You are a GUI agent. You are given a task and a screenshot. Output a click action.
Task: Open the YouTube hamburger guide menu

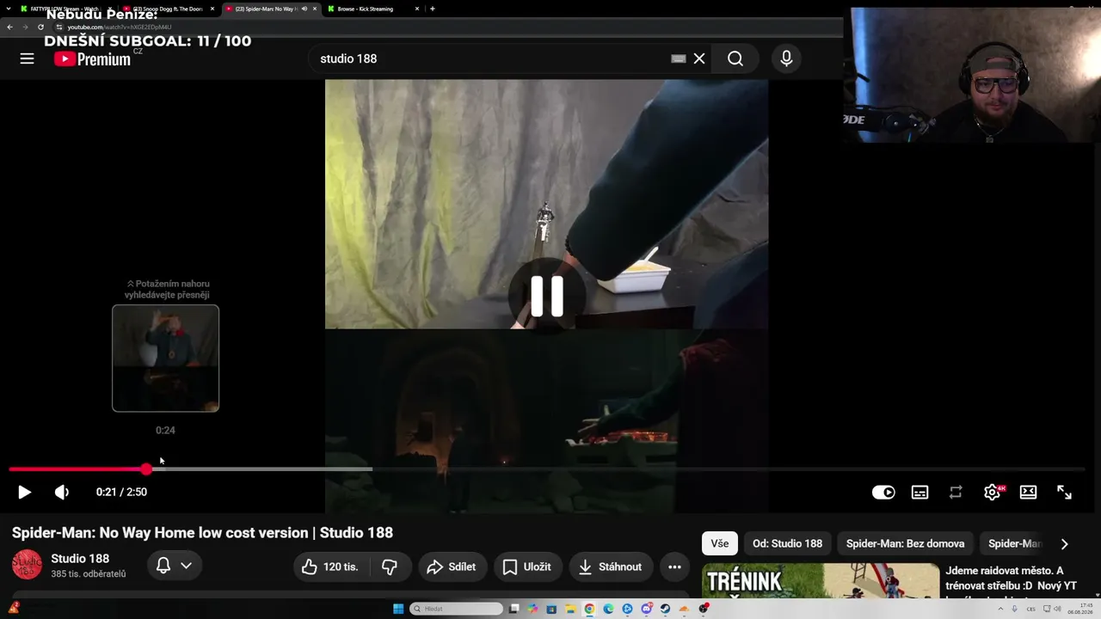(x=28, y=58)
